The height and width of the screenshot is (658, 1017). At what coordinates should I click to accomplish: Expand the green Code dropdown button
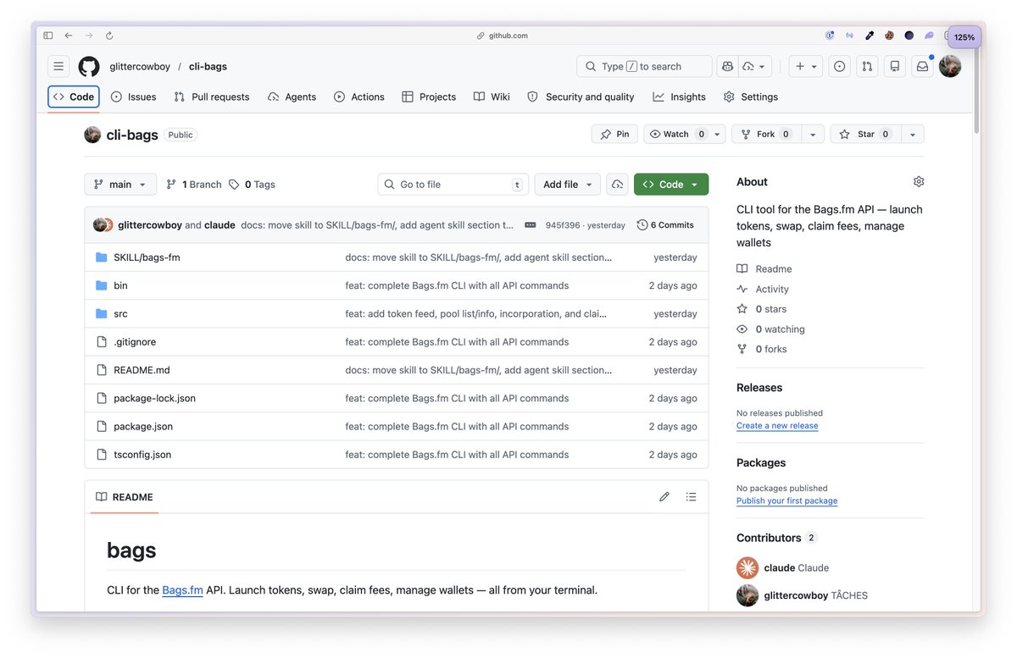(x=671, y=185)
